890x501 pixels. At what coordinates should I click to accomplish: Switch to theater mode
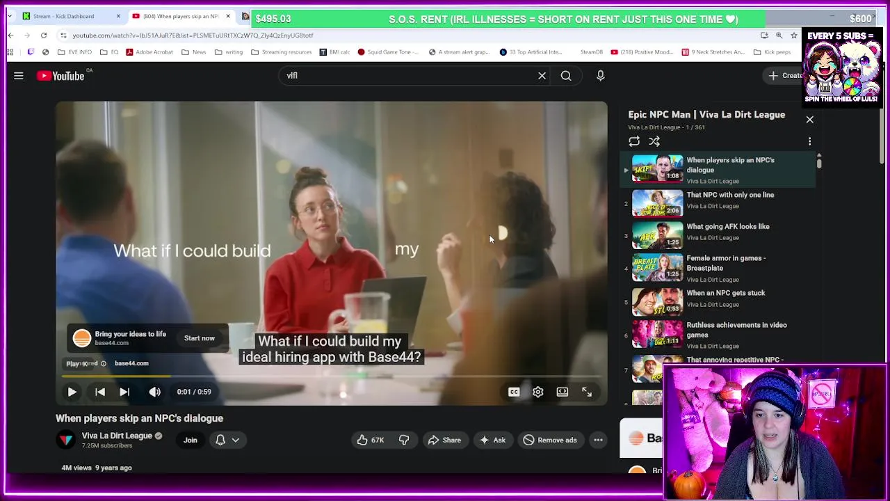tap(563, 392)
